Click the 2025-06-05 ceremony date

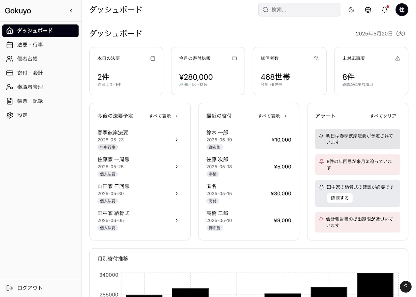point(110,220)
